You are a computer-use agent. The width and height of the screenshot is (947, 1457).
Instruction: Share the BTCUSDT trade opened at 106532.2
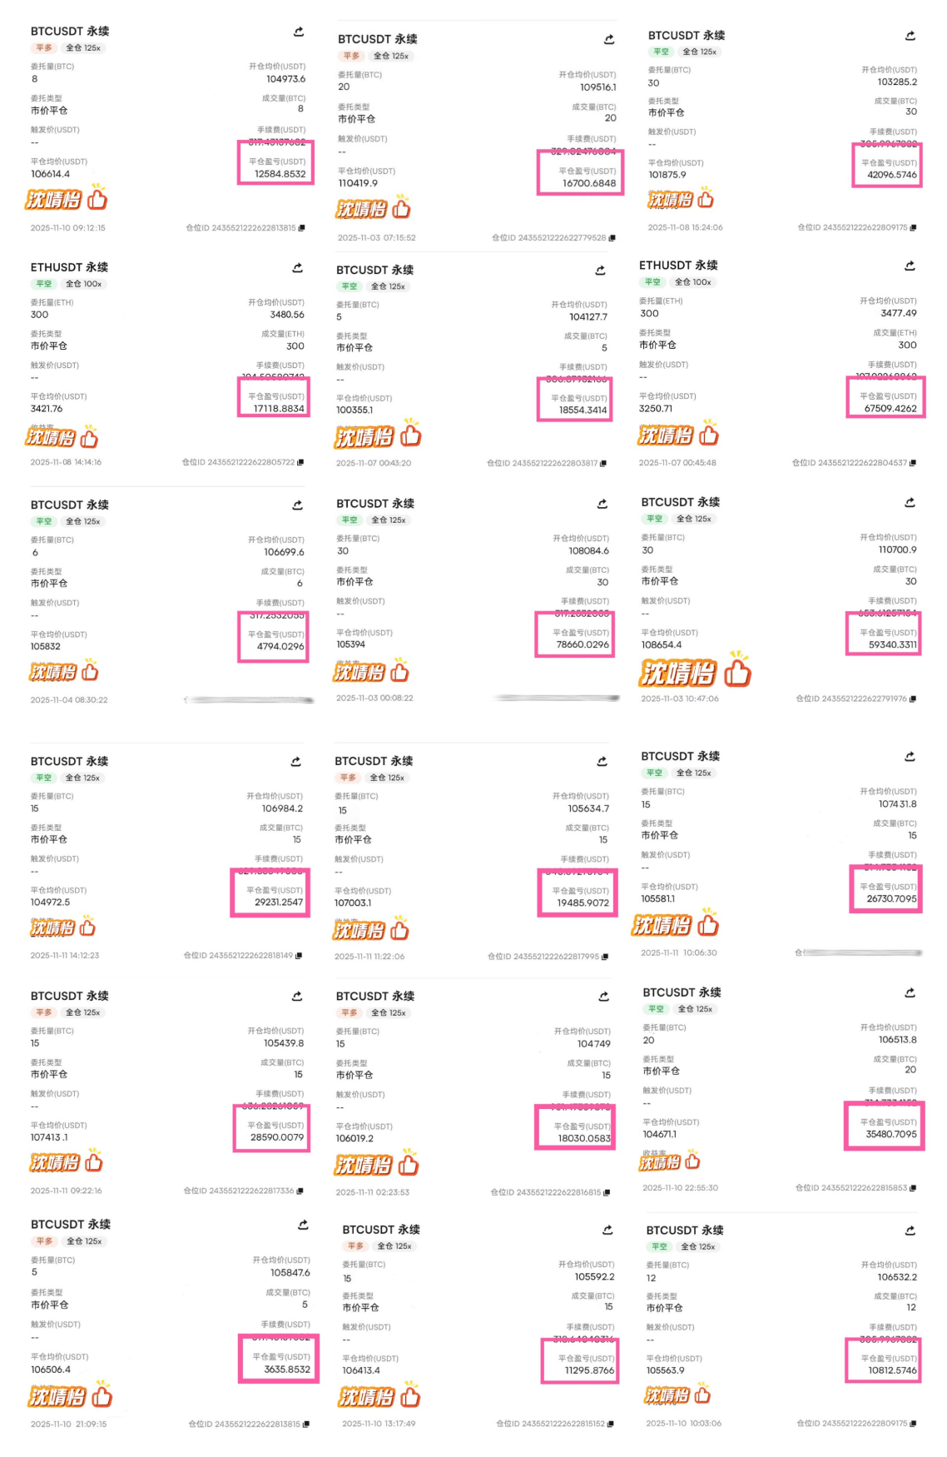coord(910,1230)
